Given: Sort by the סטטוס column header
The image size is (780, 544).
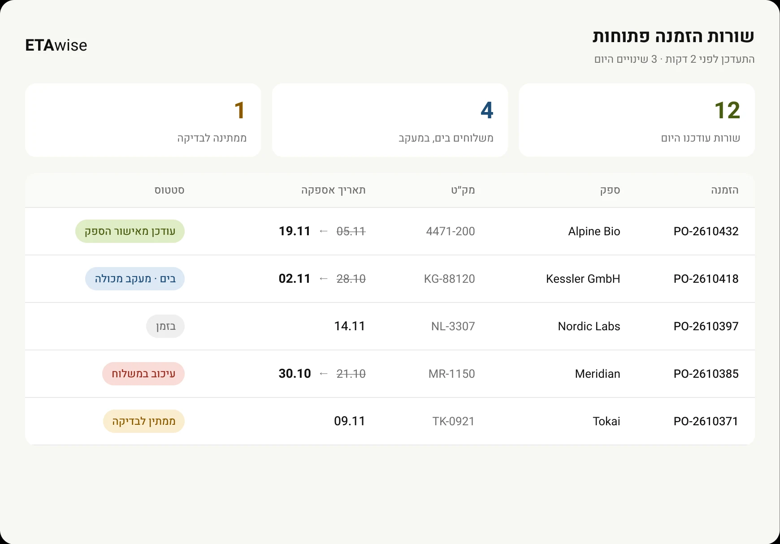Looking at the screenshot, I should pyautogui.click(x=169, y=190).
